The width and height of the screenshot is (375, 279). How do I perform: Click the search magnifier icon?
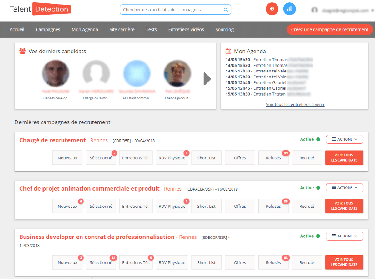pyautogui.click(x=226, y=10)
